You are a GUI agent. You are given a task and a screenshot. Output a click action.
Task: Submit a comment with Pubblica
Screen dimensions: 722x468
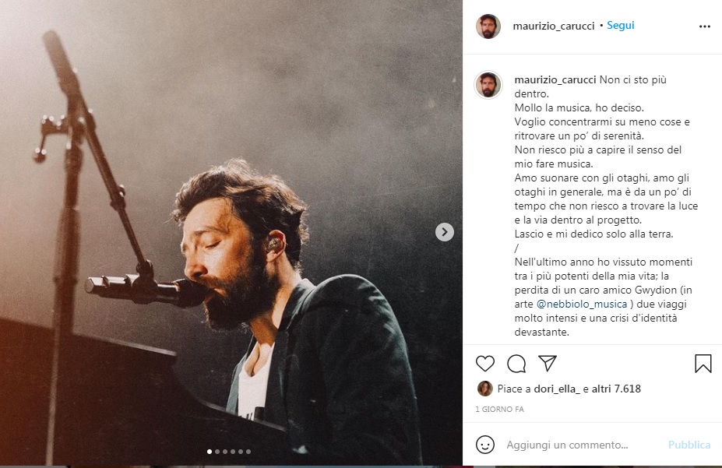(x=689, y=445)
